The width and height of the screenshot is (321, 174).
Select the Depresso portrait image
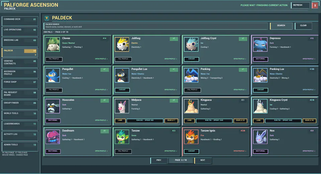click(260, 44)
